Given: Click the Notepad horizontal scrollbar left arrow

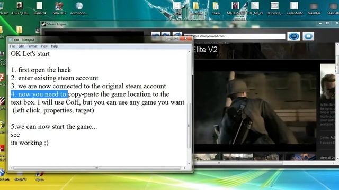Looking at the screenshot, I should (11, 168).
